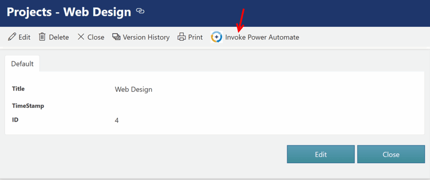This screenshot has height=180, width=430.
Task: Click the circular Power Automate icon
Action: click(x=216, y=37)
